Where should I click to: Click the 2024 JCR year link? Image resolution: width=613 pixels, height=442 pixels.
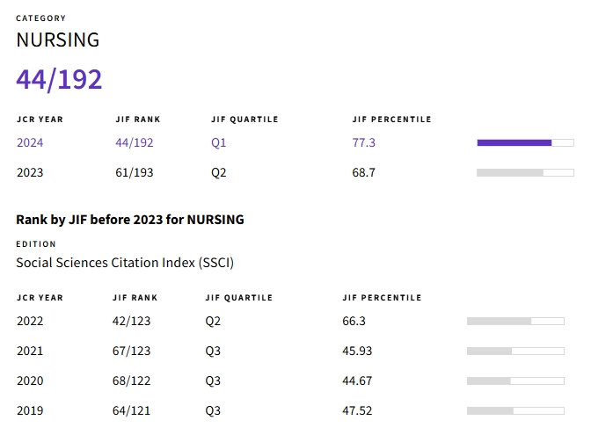pos(30,142)
